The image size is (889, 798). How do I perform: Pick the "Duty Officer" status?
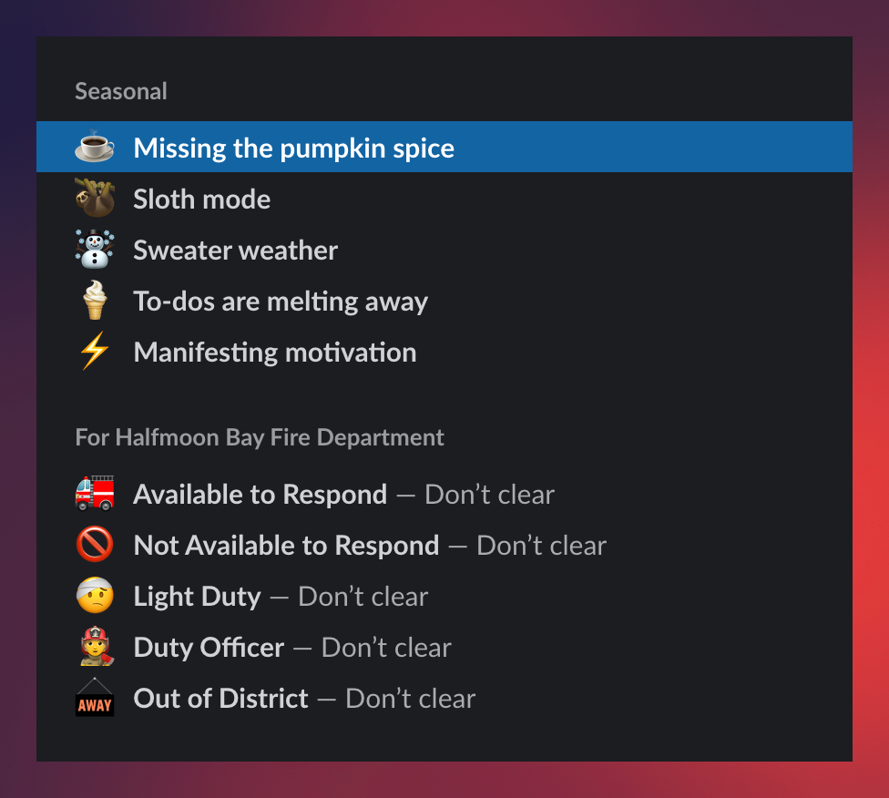click(209, 648)
